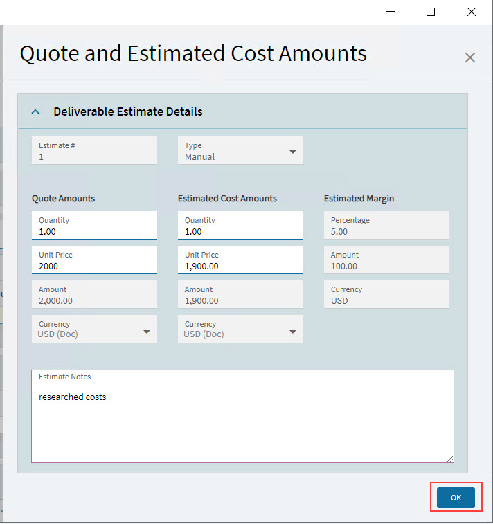Click the Quote Amounts heading
The image size is (493, 524).
[x=64, y=199]
